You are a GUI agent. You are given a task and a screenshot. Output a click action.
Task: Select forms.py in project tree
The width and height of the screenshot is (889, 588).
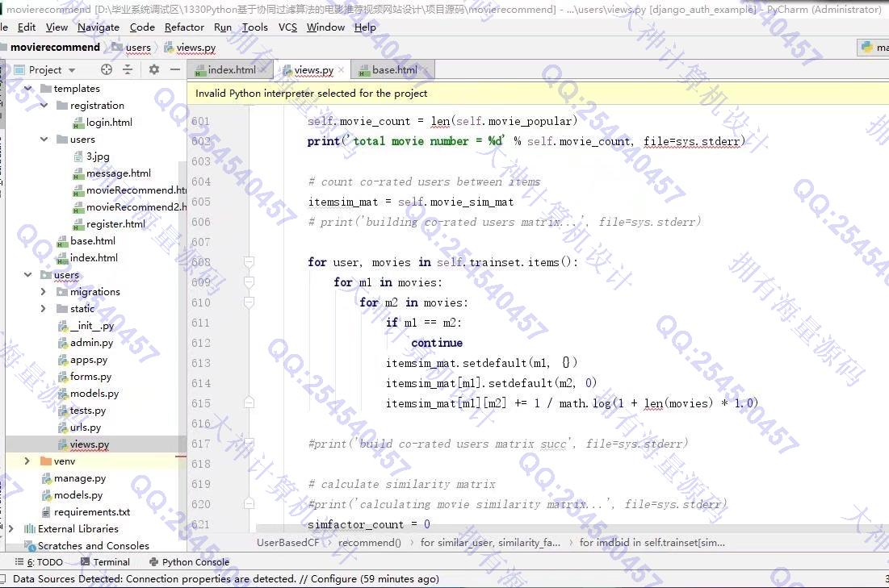pyautogui.click(x=90, y=377)
